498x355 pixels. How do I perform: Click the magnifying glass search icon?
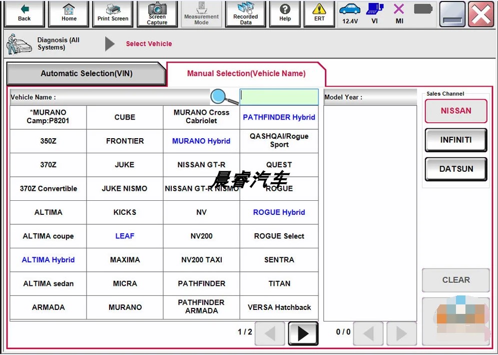[224, 97]
